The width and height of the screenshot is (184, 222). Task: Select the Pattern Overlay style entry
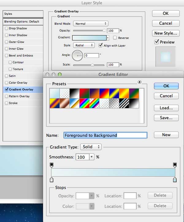click(19, 96)
